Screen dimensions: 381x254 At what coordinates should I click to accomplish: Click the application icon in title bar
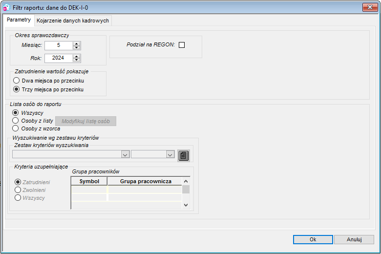(x=6, y=7)
